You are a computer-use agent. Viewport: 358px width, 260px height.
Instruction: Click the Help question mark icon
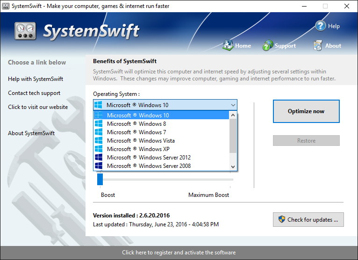(320, 26)
